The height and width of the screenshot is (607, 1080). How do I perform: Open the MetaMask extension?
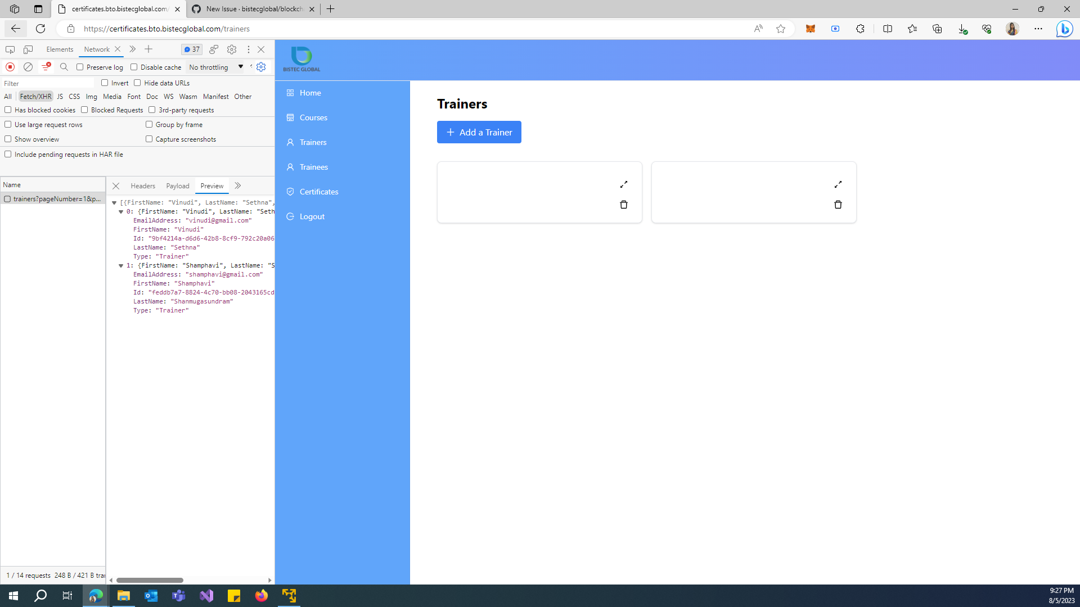tap(811, 29)
